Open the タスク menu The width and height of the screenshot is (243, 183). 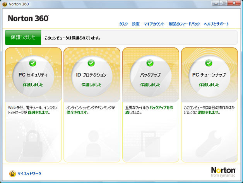123,24
